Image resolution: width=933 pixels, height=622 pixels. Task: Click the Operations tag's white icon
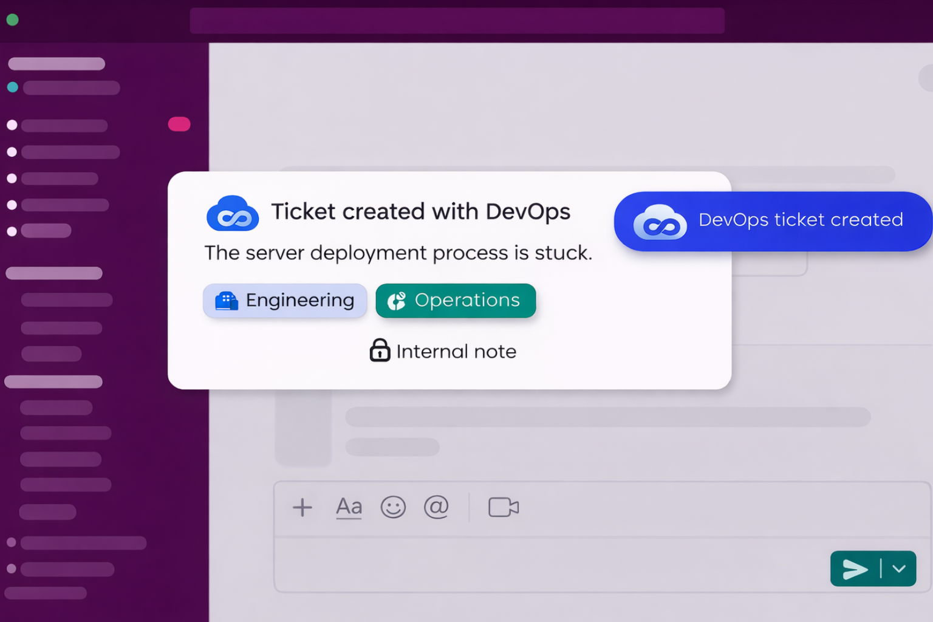coord(397,301)
